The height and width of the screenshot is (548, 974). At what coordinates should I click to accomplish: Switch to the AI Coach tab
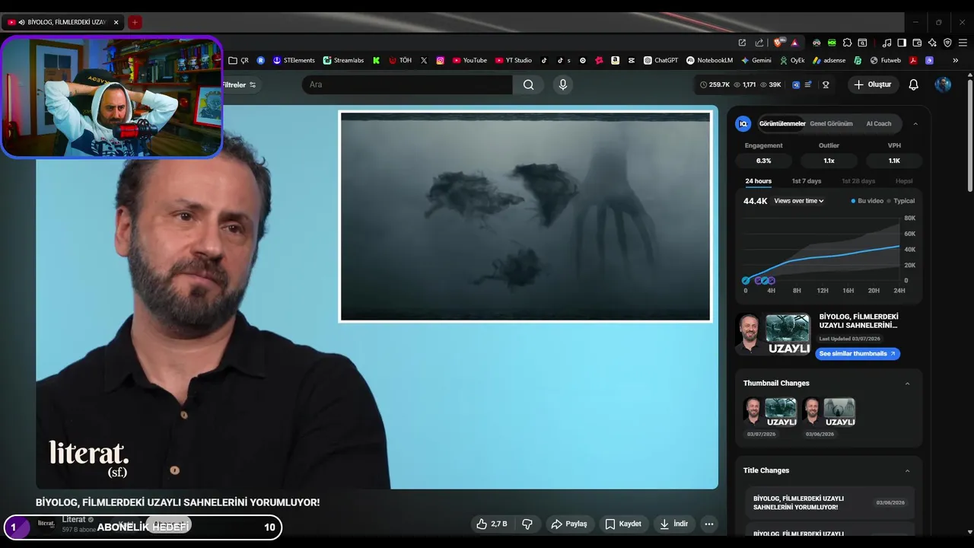pos(878,123)
